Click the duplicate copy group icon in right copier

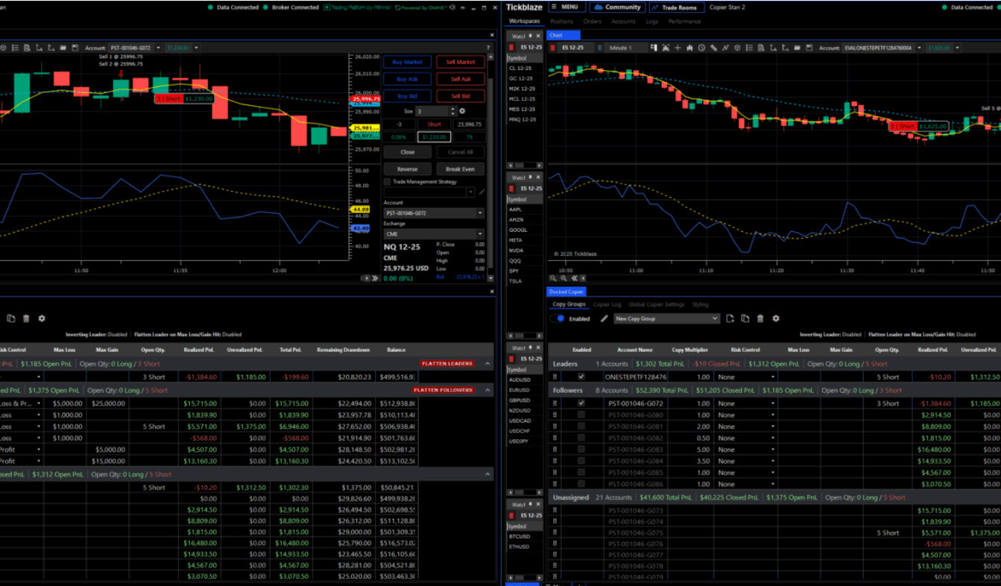pyautogui.click(x=745, y=318)
